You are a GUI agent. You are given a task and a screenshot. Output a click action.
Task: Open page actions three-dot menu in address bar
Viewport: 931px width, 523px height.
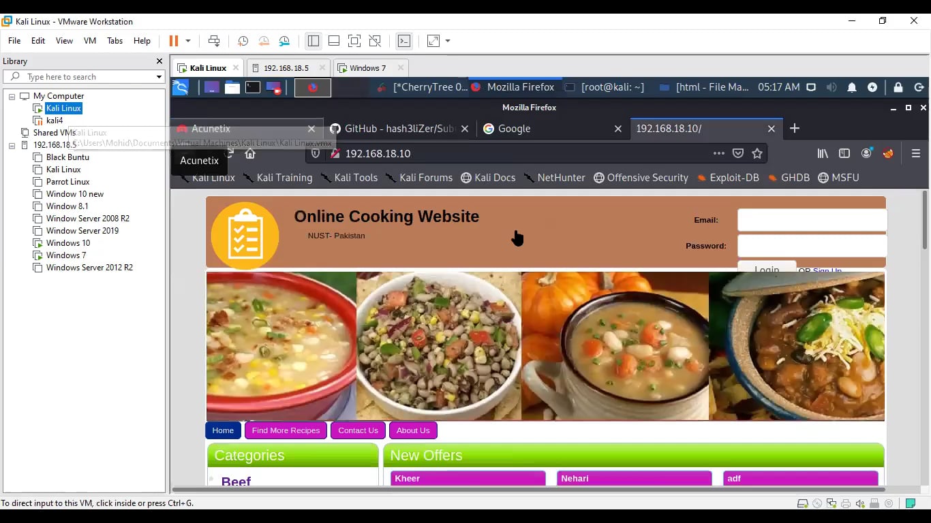719,153
